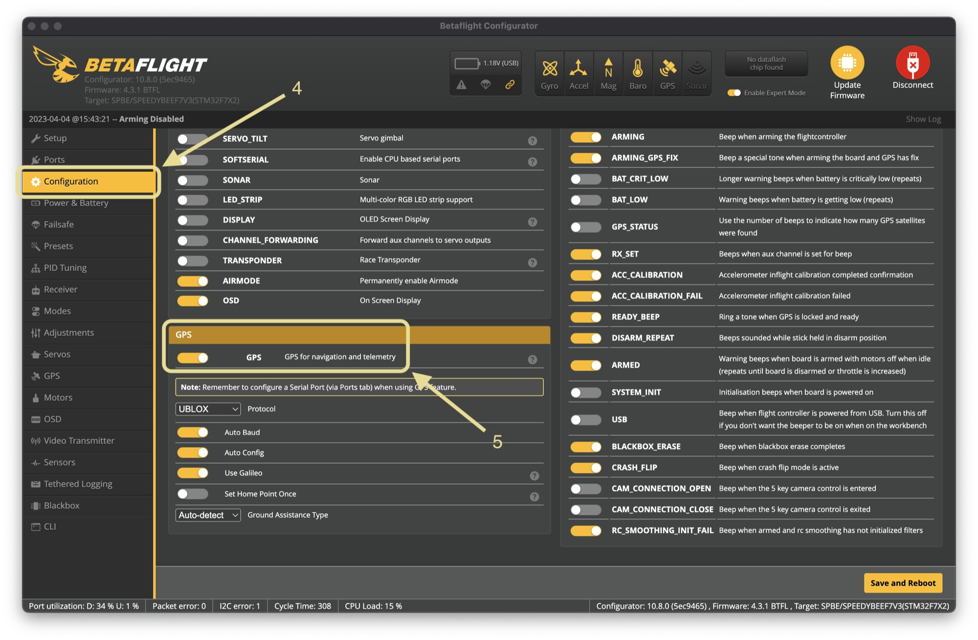Image resolution: width=978 pixels, height=640 pixels.
Task: Click the red Disconnect USB icon
Action: click(912, 63)
